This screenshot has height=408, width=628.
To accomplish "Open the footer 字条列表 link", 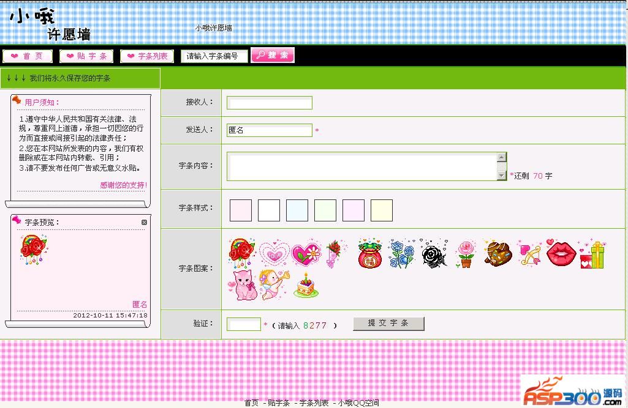I will click(x=314, y=402).
